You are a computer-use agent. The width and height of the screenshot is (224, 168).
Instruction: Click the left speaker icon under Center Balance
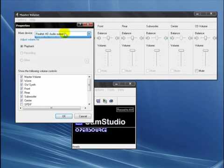pyautogui.click(x=172, y=38)
